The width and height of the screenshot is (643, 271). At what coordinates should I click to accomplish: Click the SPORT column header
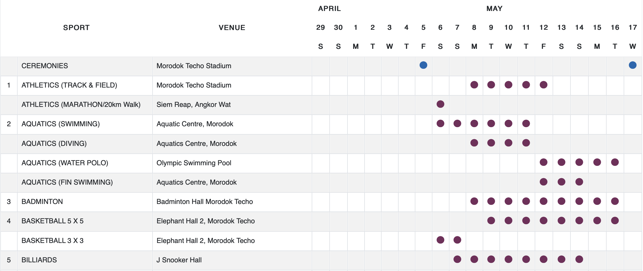point(76,28)
